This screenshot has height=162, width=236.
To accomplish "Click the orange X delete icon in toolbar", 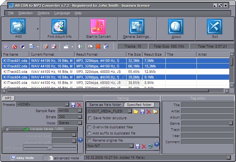I will [x=98, y=46].
